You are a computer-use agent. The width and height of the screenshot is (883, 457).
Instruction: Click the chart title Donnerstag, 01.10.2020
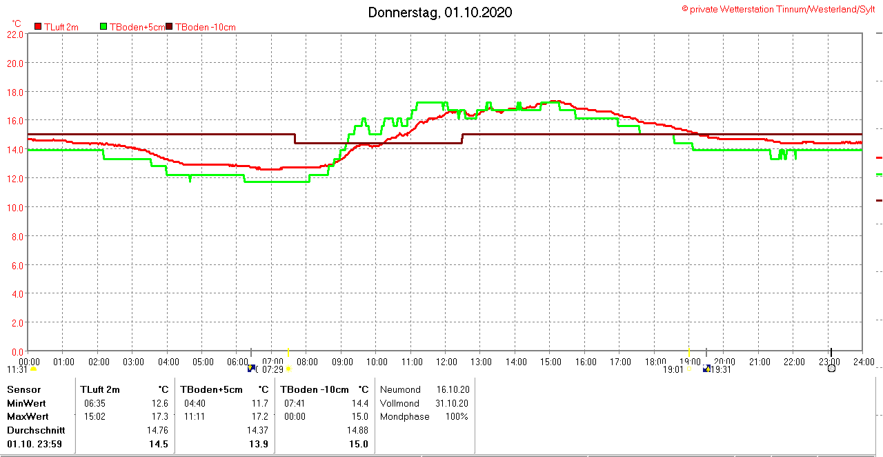[x=440, y=12]
